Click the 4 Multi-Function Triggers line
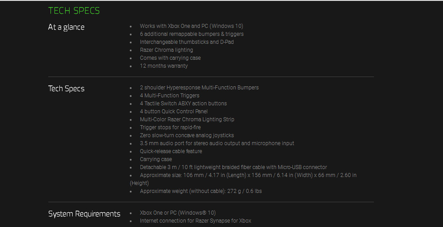 [x=169, y=96]
